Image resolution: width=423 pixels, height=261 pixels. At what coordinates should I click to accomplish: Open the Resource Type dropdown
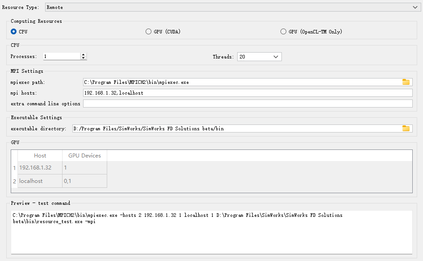233,7
